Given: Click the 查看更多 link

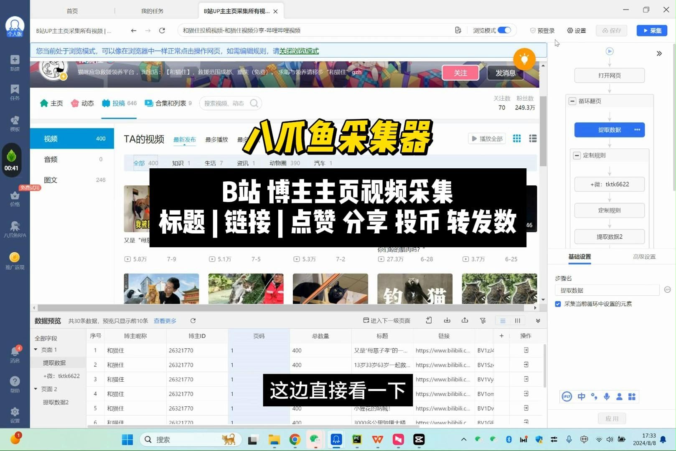Looking at the screenshot, I should point(165,321).
